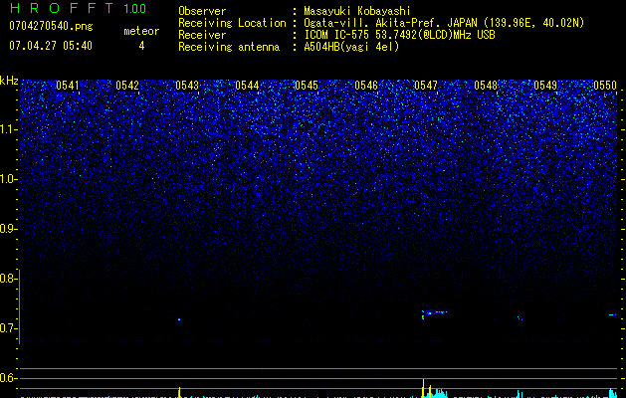Click the tall yellow power spike below 0547
Viewport: 626px width, 398px height.
423,388
